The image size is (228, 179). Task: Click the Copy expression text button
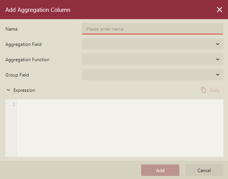pyautogui.click(x=214, y=90)
